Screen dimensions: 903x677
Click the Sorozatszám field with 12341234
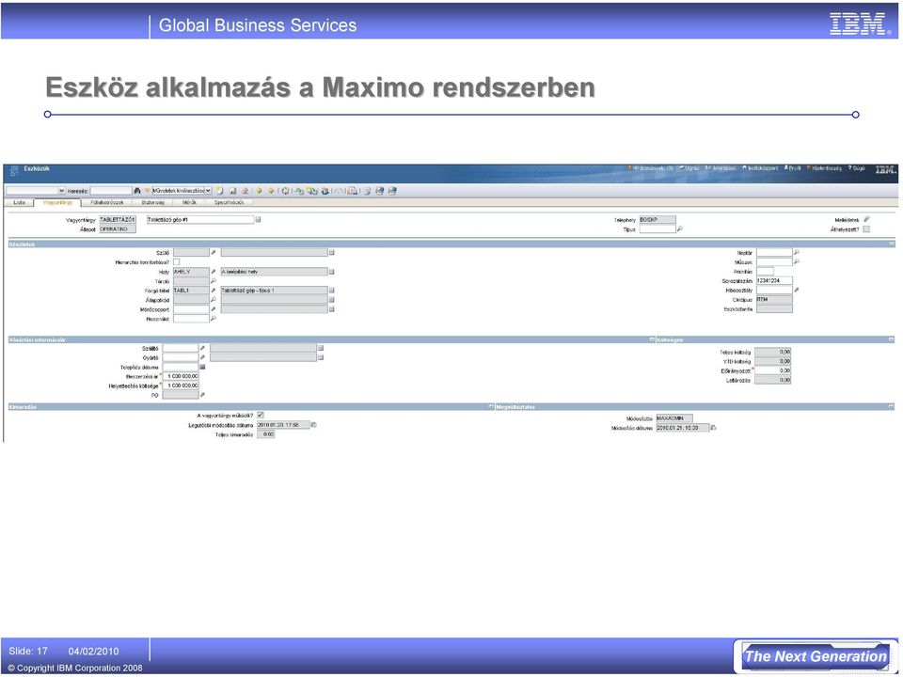tap(774, 280)
